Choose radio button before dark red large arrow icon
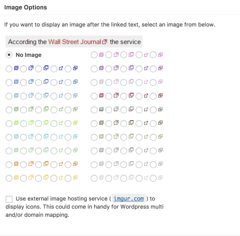The height and width of the screenshot is (236, 240). [109, 96]
